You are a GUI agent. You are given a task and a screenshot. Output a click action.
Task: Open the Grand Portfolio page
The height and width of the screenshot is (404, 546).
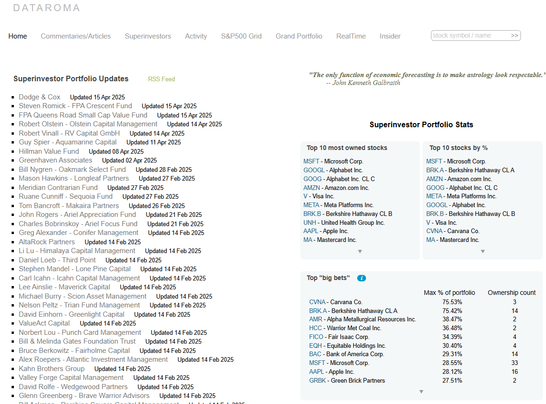point(299,36)
